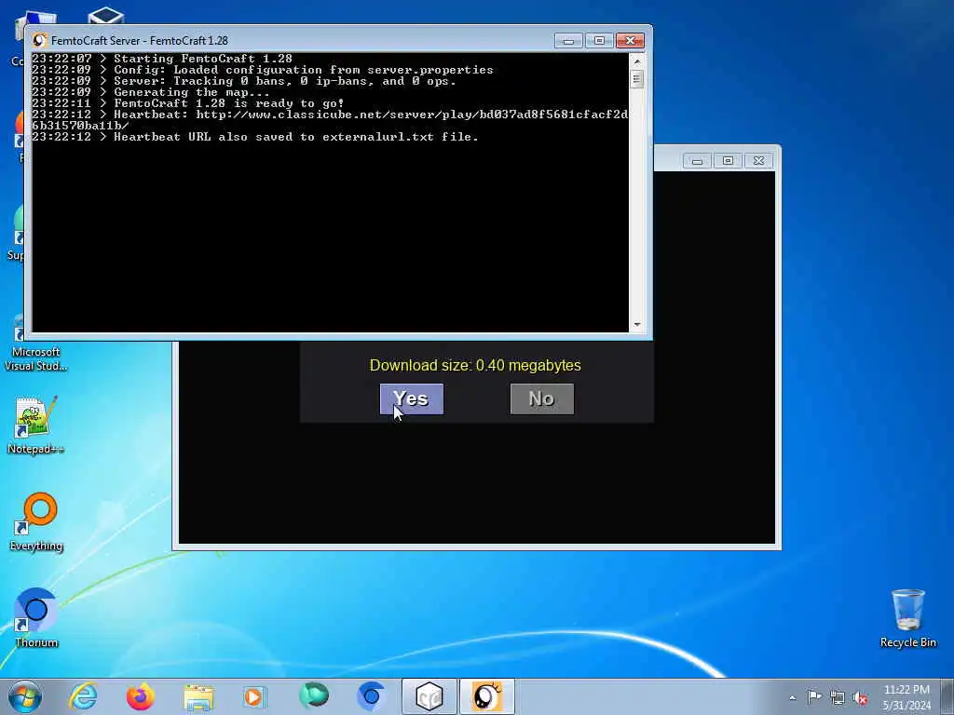Maximize the FemtoCraft Server window
Screen dimensions: 954x715
(599, 41)
